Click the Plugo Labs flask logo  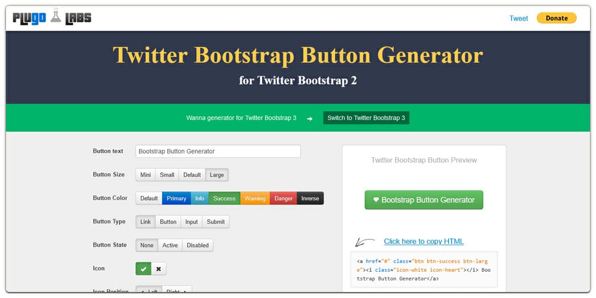(52, 17)
